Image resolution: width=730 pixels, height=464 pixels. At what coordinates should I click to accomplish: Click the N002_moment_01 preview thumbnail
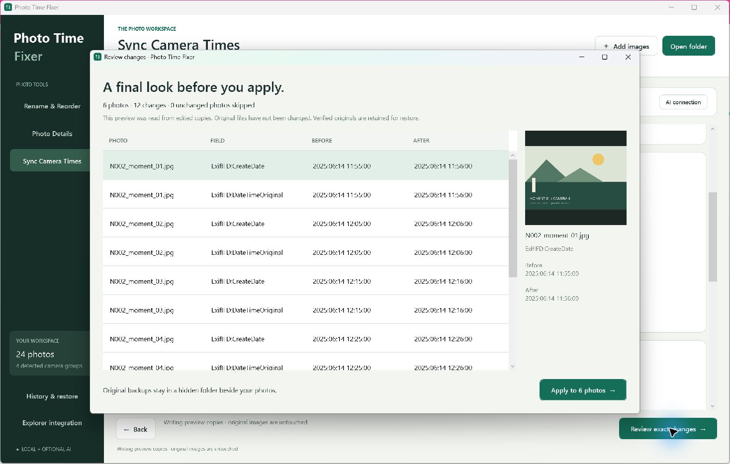tap(576, 178)
